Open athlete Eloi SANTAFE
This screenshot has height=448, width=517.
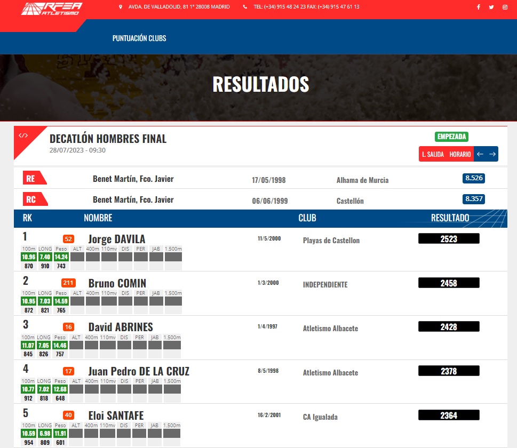[x=116, y=415]
